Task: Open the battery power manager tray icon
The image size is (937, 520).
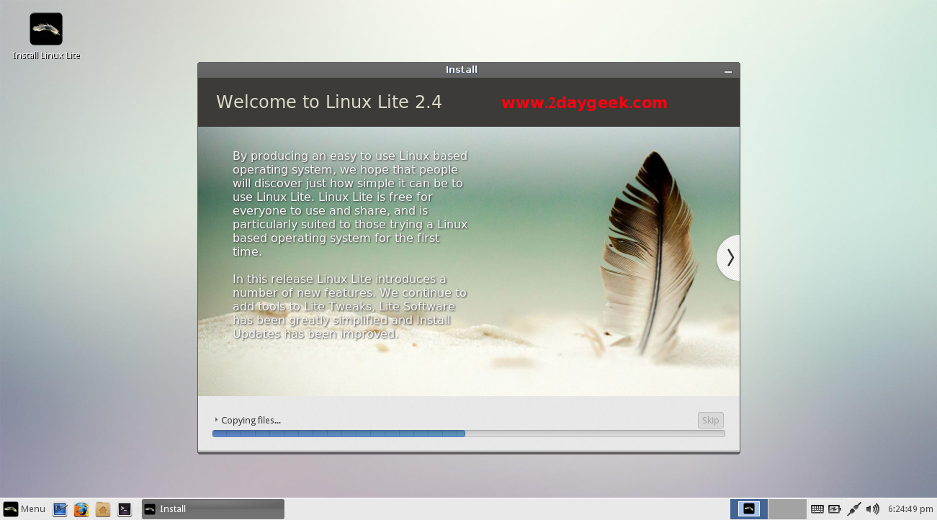Action: coord(835,509)
